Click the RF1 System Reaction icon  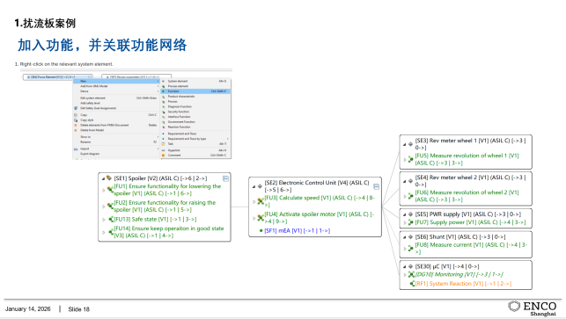point(412,284)
